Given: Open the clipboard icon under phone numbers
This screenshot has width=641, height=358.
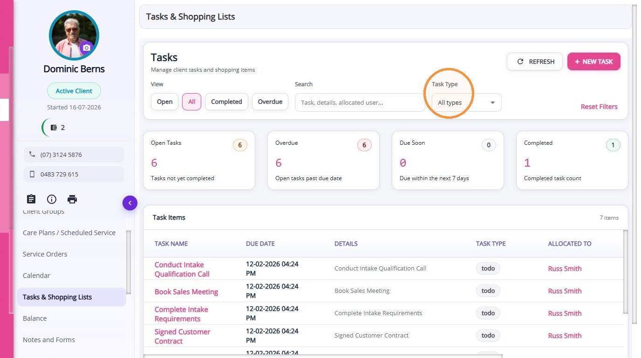Looking at the screenshot, I should click(31, 199).
